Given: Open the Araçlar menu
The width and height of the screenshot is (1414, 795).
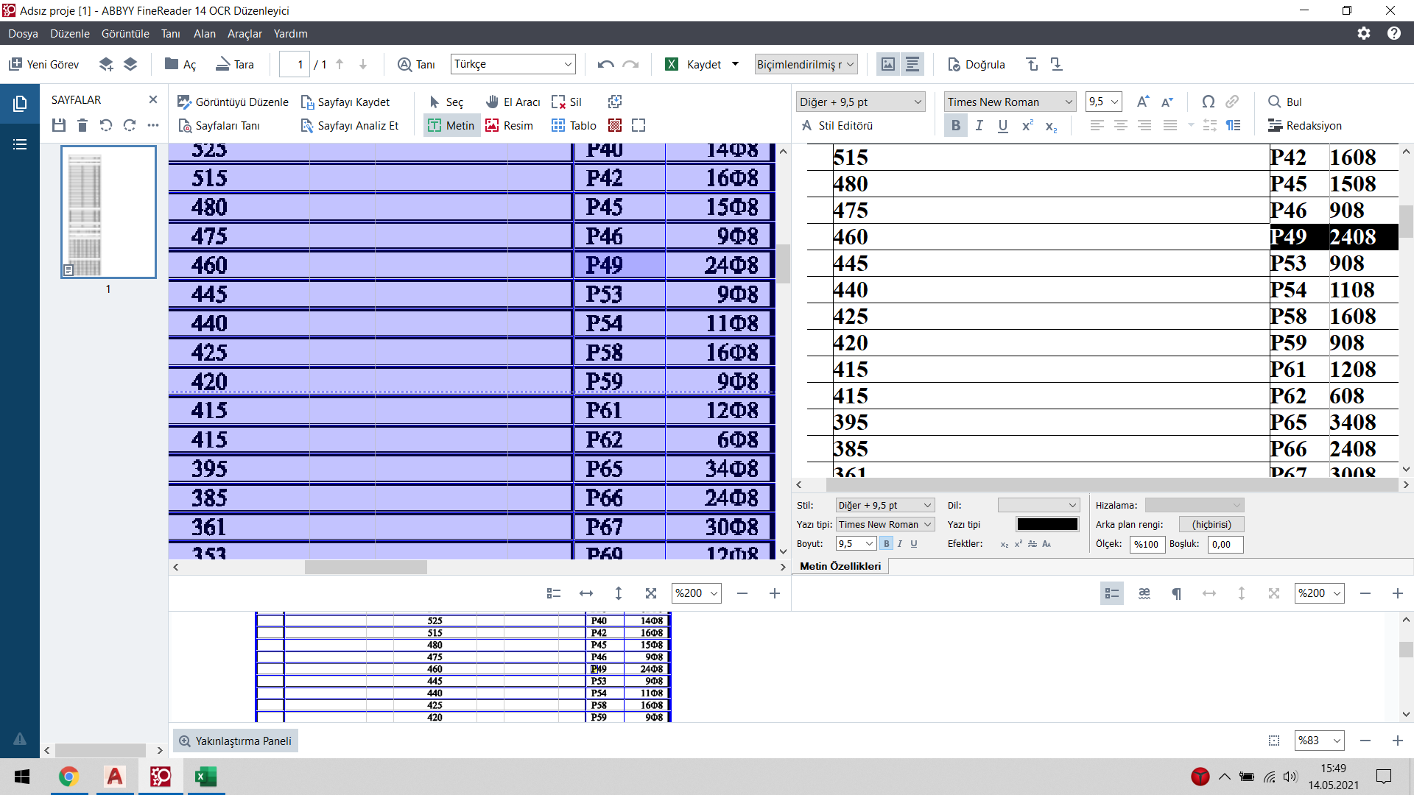Looking at the screenshot, I should pos(245,34).
